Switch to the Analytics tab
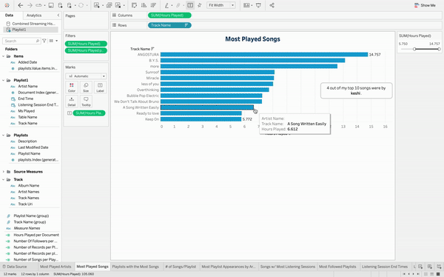Viewport: 444px width, 277px height. tap(34, 16)
